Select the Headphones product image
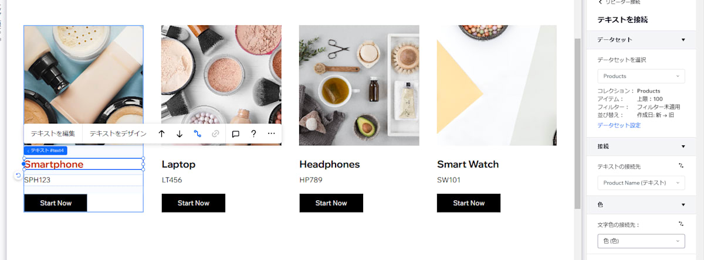 point(359,85)
